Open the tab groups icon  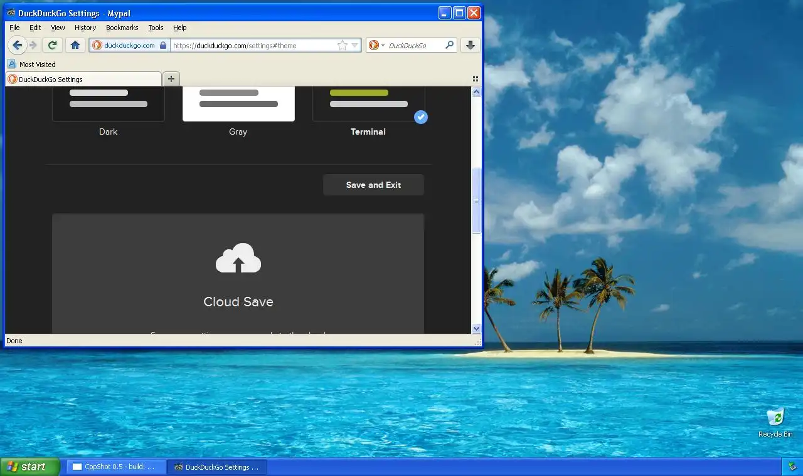(x=475, y=79)
